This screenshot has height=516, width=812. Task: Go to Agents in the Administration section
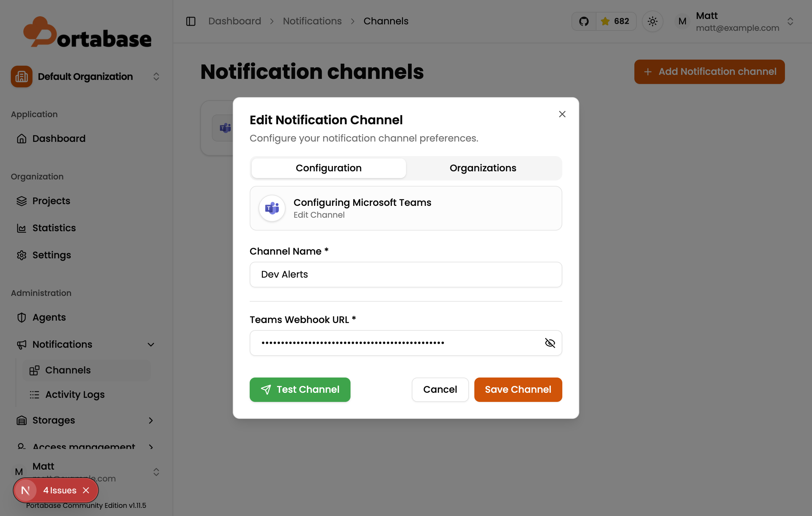(x=49, y=317)
